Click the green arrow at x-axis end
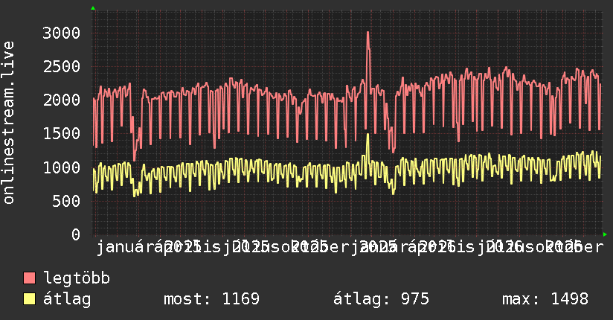This screenshot has height=320, width=613. (605, 234)
